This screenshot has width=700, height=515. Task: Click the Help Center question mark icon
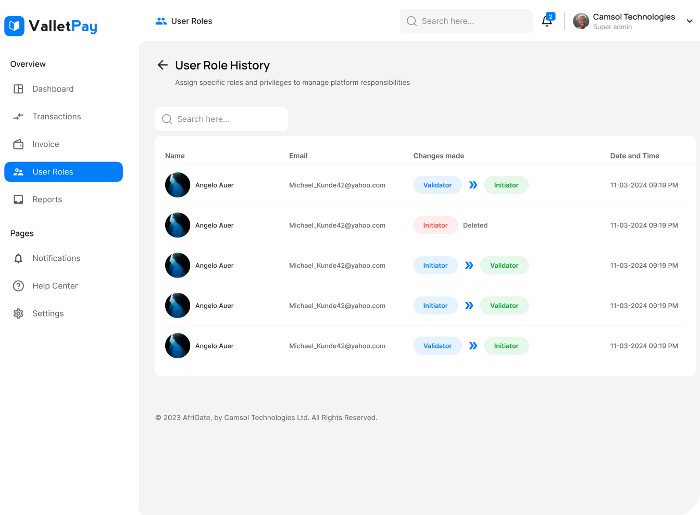point(18,286)
